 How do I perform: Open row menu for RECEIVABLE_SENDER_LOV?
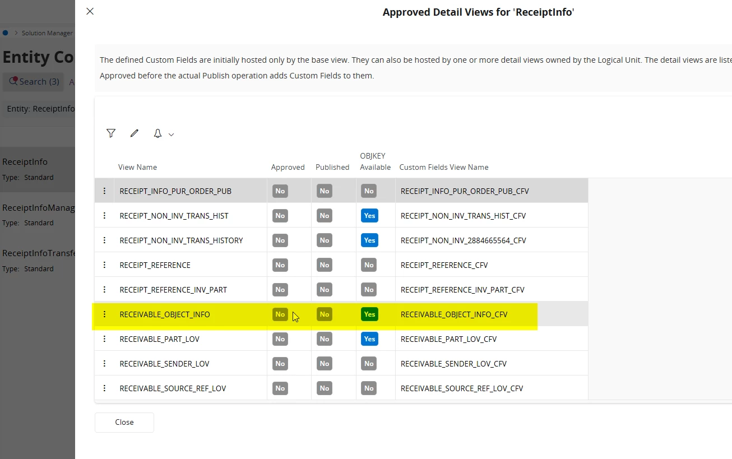point(104,364)
